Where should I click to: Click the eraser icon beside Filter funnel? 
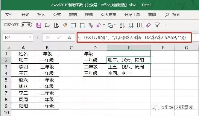tap(148, 25)
